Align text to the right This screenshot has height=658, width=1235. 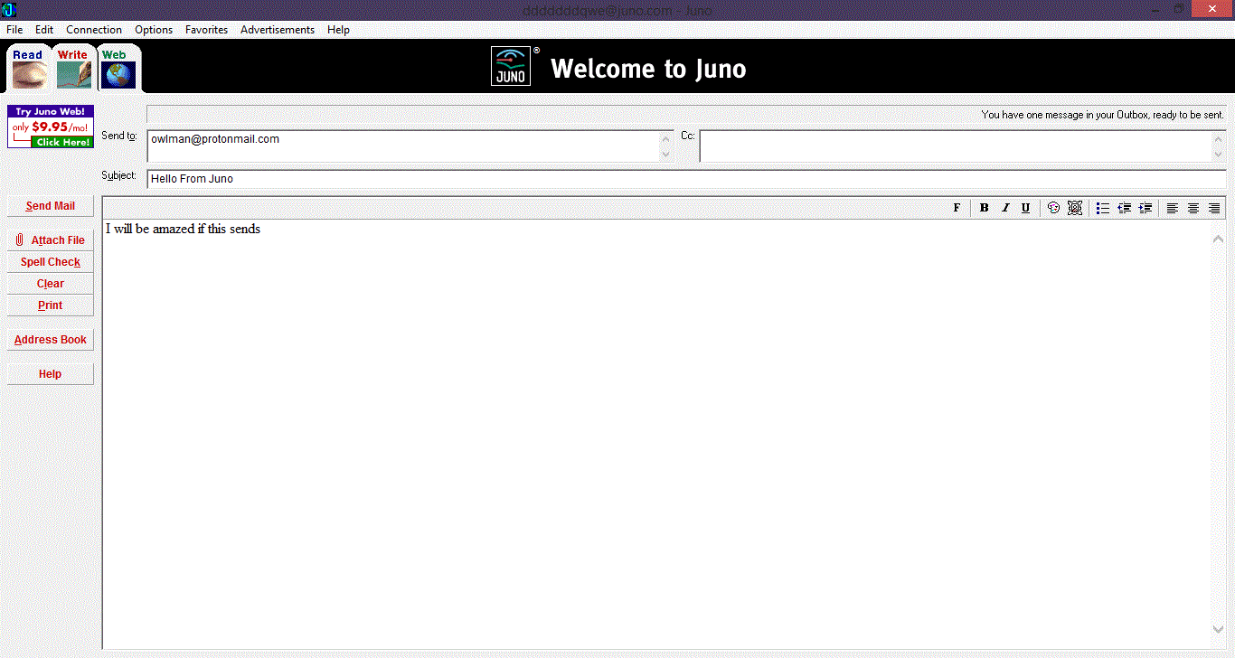pyautogui.click(x=1214, y=208)
